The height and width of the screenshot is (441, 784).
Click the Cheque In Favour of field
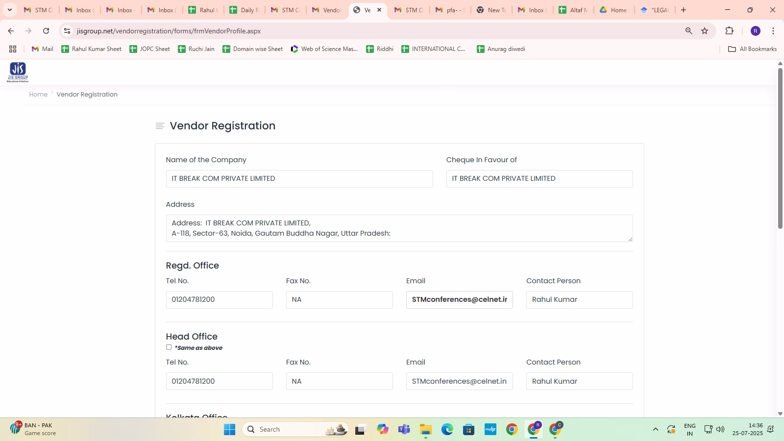click(539, 179)
